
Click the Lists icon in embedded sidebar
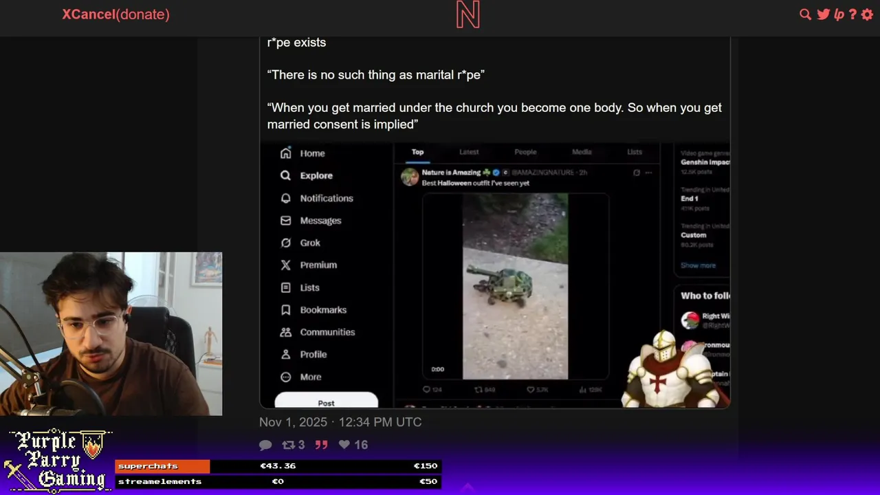[x=285, y=287]
